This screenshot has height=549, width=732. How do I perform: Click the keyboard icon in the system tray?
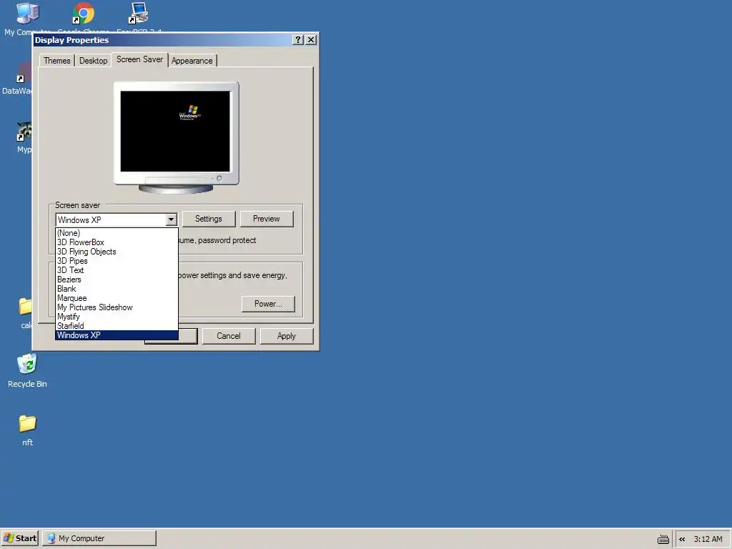click(663, 539)
